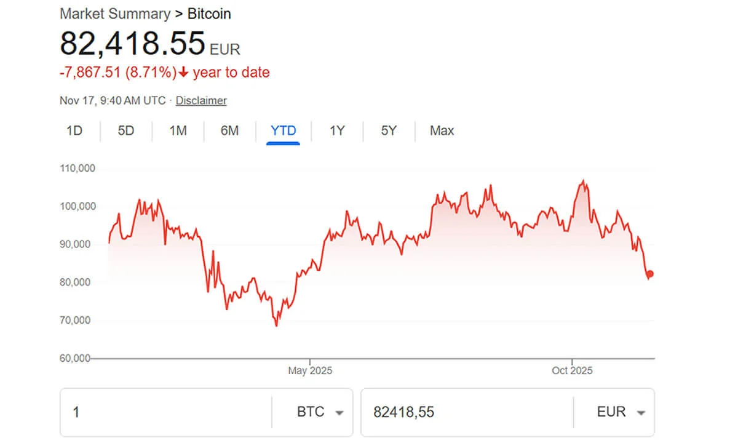Switch to the 1D time range
Image resolution: width=738 pixels, height=443 pixels.
click(x=74, y=130)
